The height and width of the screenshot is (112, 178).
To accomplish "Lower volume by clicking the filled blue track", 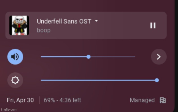I will coord(63,57).
